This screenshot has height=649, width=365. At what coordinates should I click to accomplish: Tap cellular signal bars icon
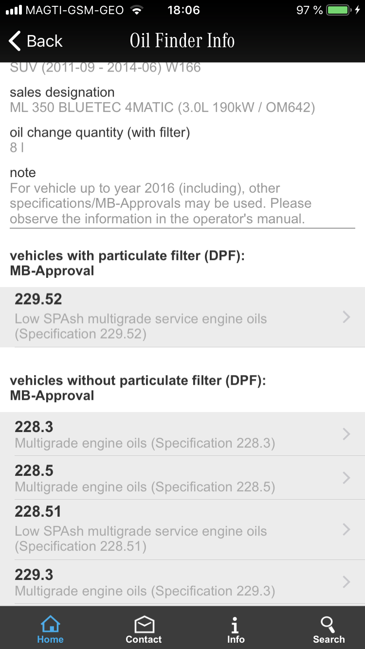pyautogui.click(x=14, y=10)
